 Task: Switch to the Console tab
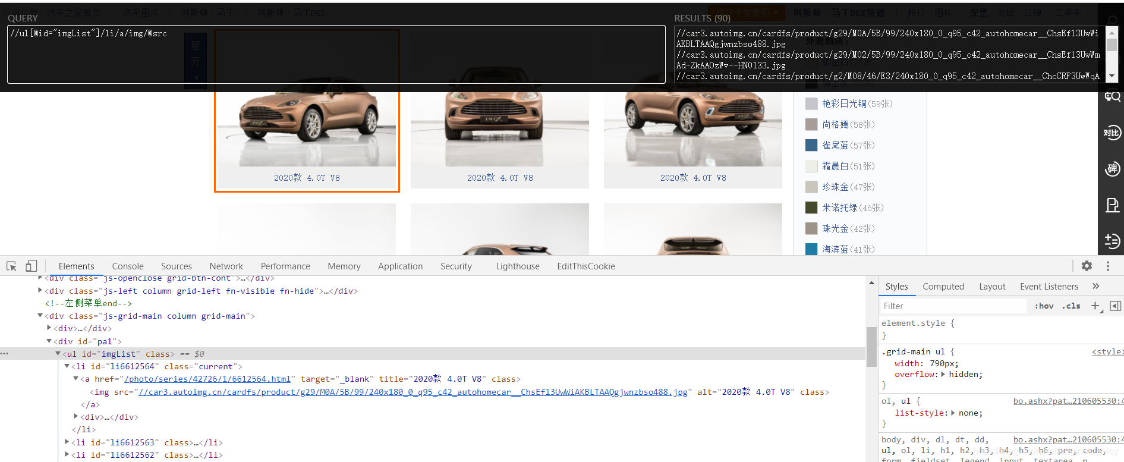[x=128, y=266]
